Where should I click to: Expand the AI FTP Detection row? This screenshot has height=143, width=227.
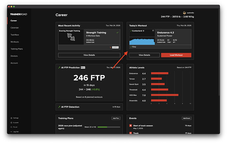click(x=89, y=107)
